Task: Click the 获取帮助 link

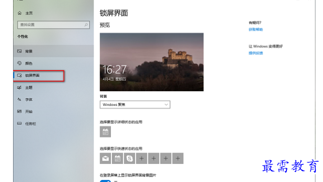Action: 256,30
